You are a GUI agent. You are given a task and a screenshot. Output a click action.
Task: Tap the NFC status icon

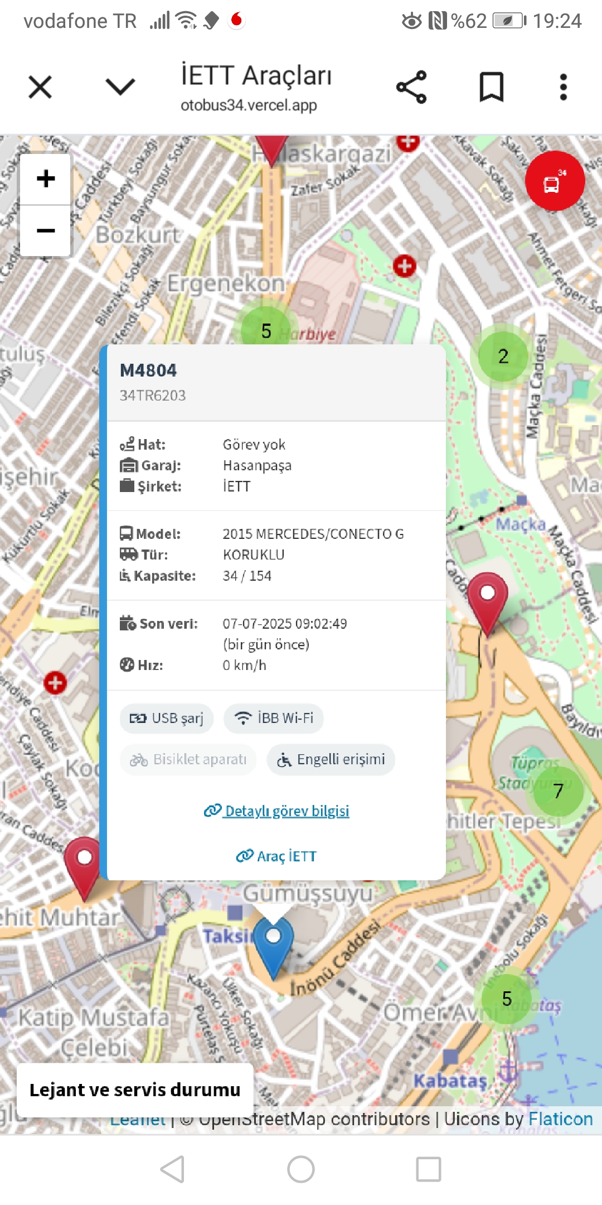click(438, 21)
